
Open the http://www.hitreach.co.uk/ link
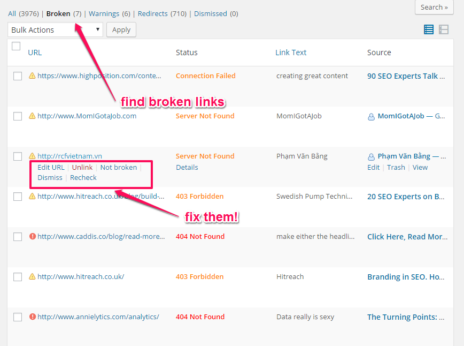click(81, 276)
